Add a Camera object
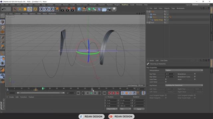The height and width of the screenshot is (119, 213). pos(109,9)
